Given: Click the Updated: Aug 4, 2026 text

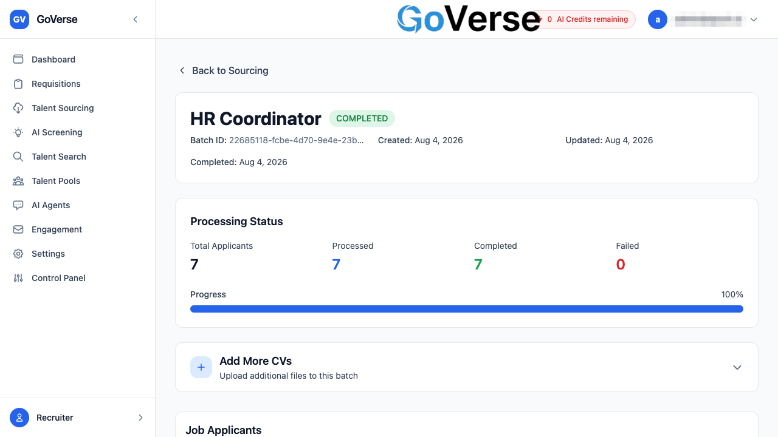Looking at the screenshot, I should pyautogui.click(x=609, y=140).
